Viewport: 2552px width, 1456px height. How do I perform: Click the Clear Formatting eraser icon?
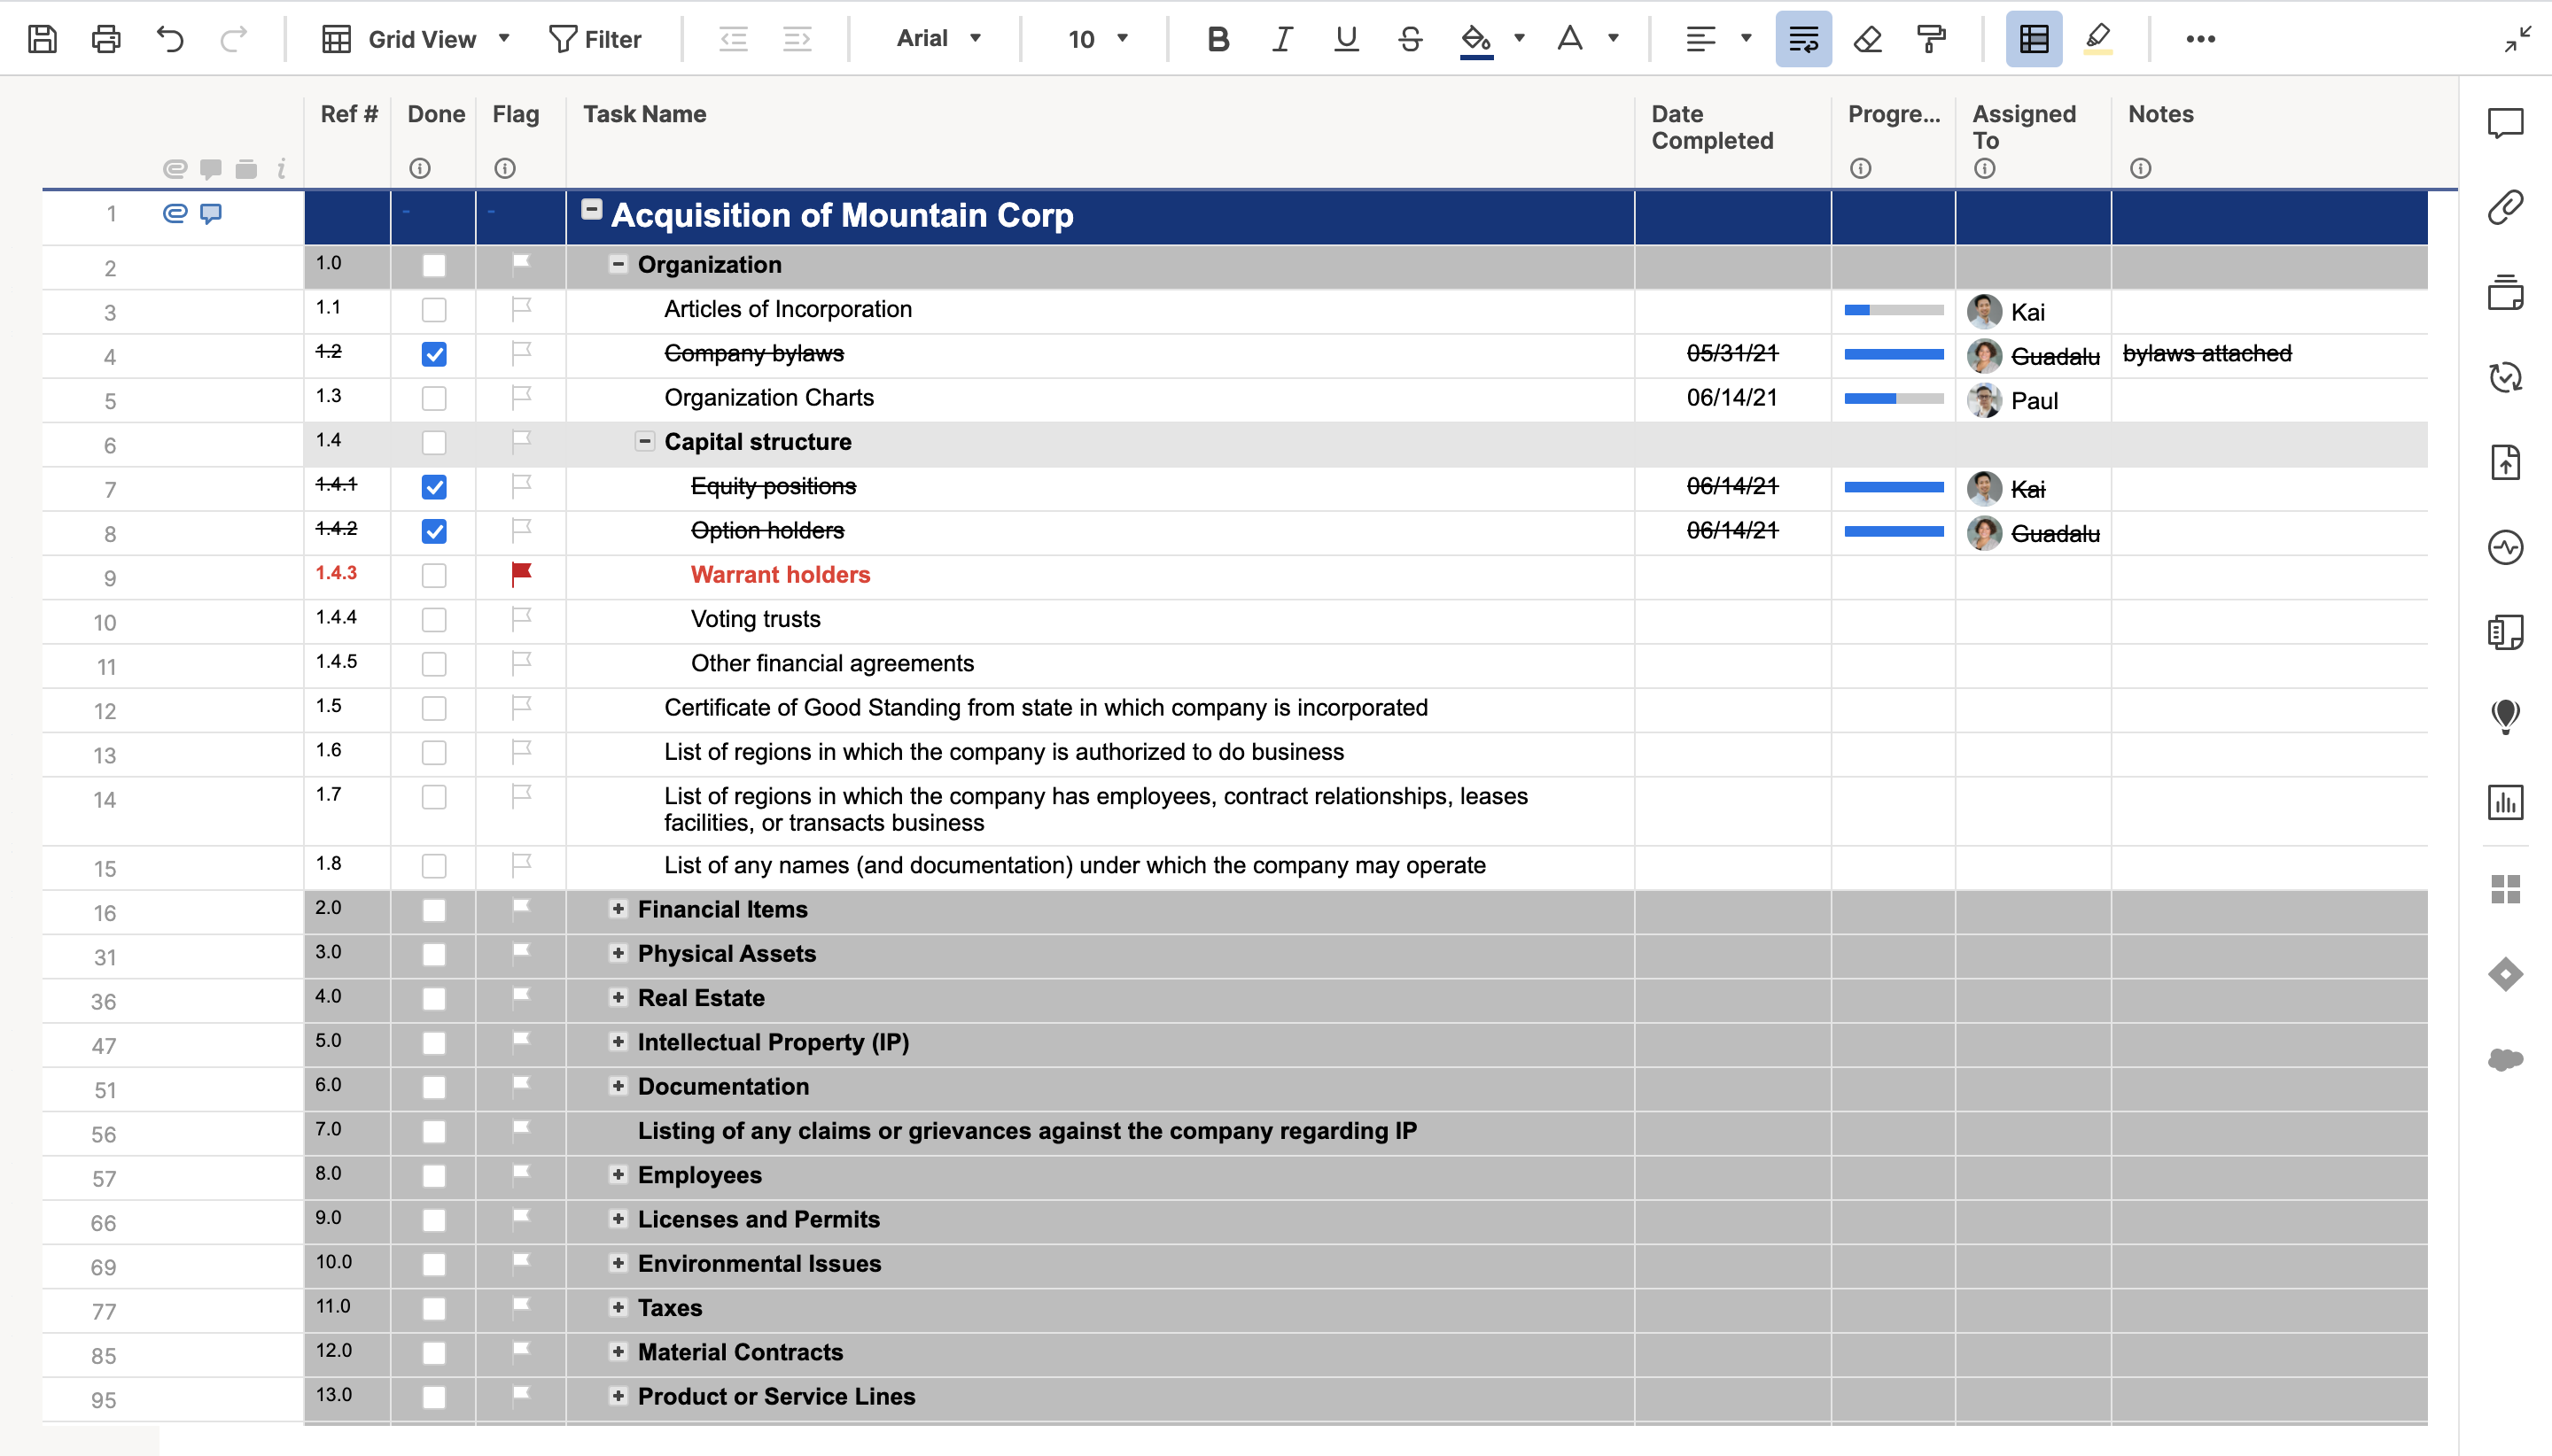pyautogui.click(x=1867, y=39)
